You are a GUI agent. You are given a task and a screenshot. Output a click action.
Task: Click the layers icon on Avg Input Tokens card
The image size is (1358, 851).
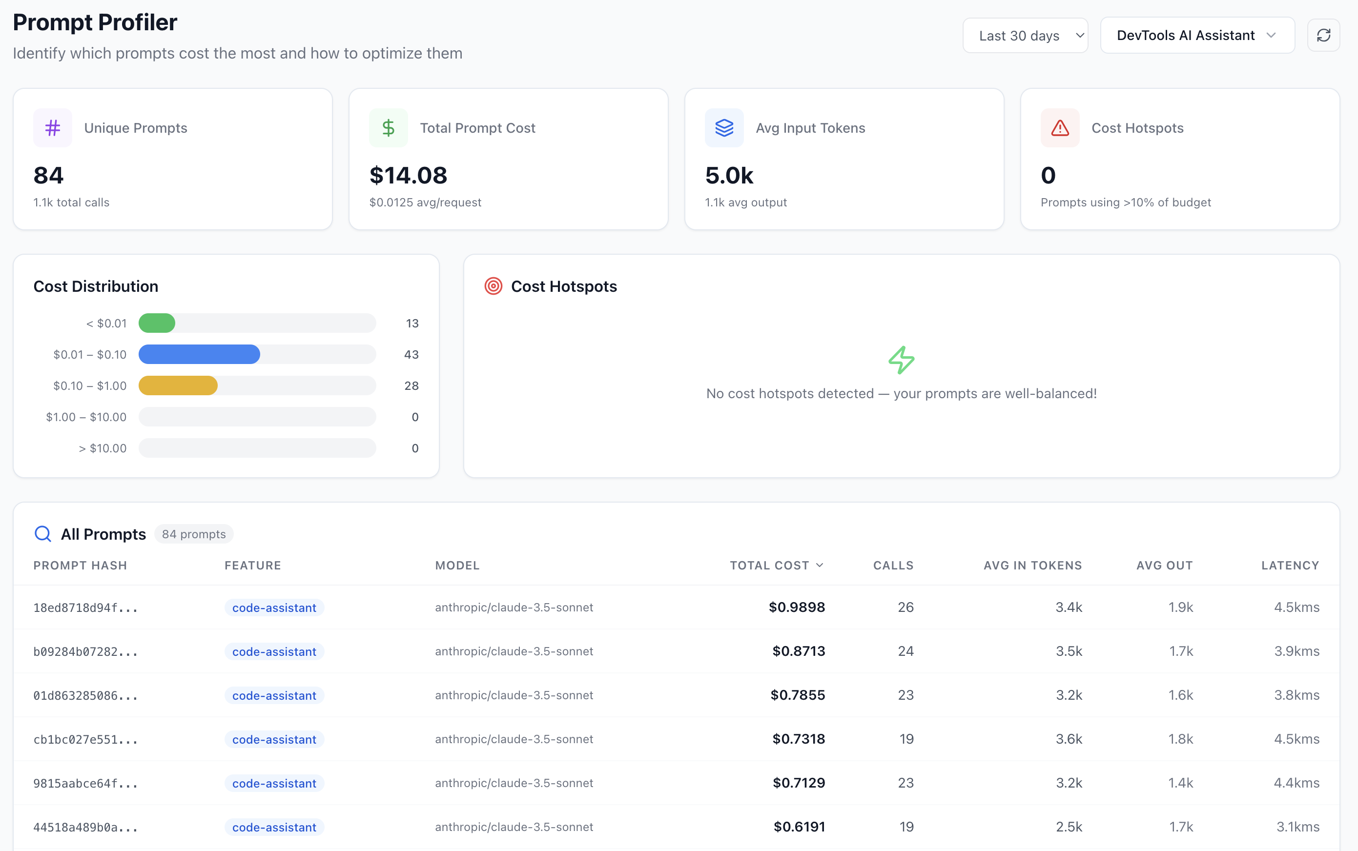coord(723,128)
